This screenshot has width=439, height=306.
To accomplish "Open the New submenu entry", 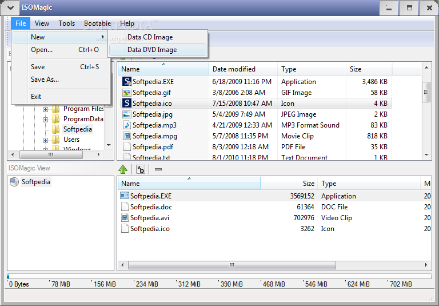I will [x=61, y=37].
